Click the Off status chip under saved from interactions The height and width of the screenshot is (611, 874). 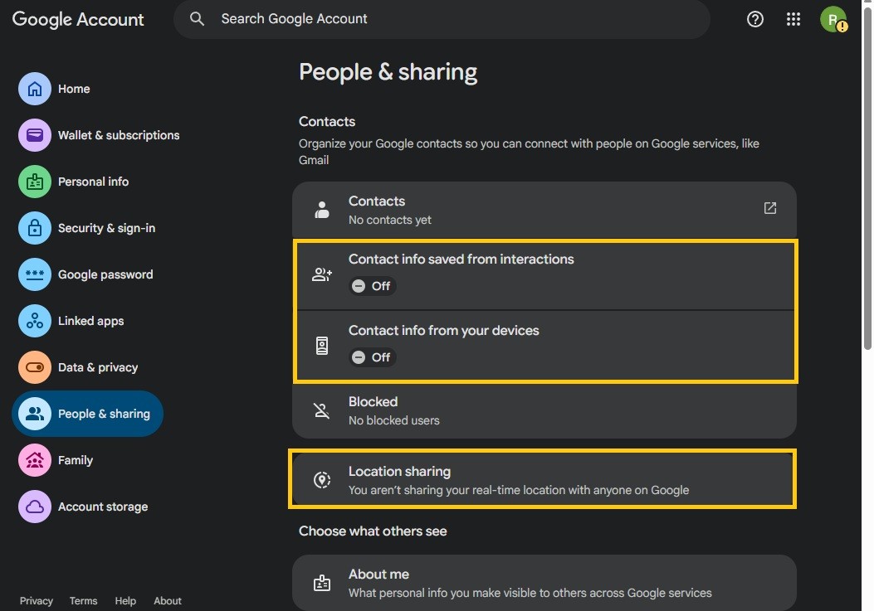coord(373,286)
